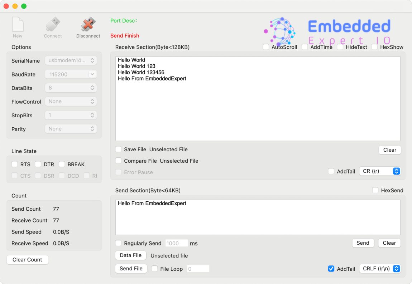Open the BaudRate dropdown
This screenshot has width=412, height=284.
pos(71,74)
